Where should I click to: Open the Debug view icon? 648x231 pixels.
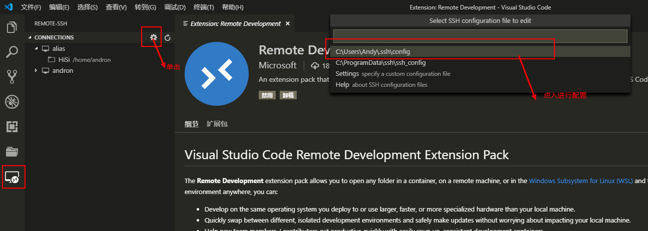pos(12,102)
